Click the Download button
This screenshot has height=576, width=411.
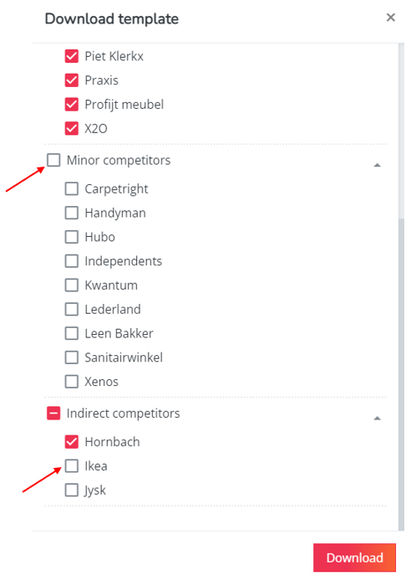354,558
